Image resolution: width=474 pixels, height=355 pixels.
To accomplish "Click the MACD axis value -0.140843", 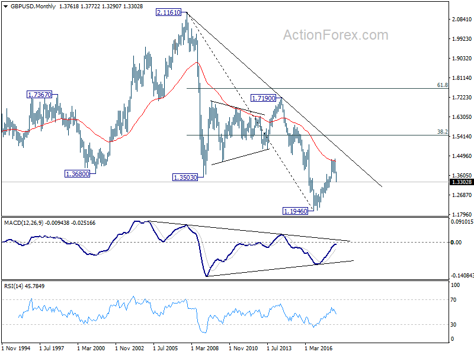I will coord(462,275).
